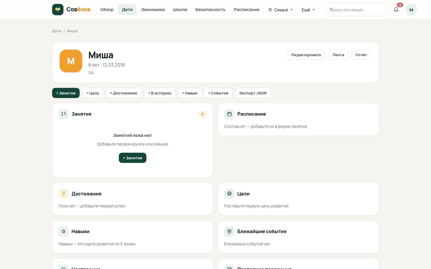Open the Экономика section
This screenshot has height=269, width=431.
(x=153, y=9)
